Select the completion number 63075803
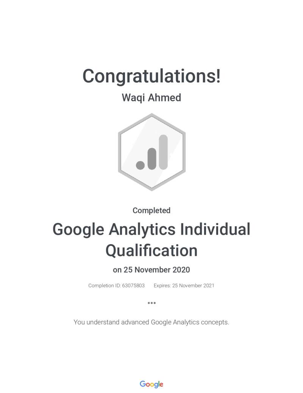 [133, 286]
